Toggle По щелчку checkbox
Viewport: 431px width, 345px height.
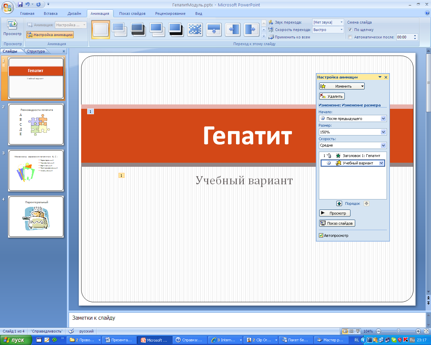(x=350, y=30)
